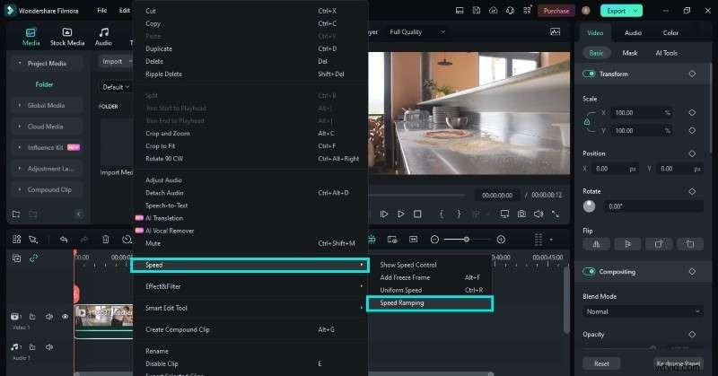Screen dimensions: 718x376
Task: Open the Export dropdown arrow
Action: point(635,11)
